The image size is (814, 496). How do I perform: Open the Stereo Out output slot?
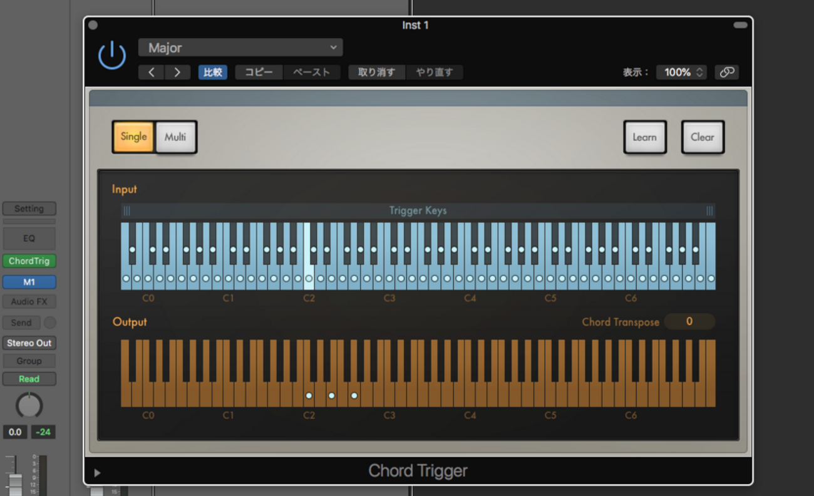[29, 343]
